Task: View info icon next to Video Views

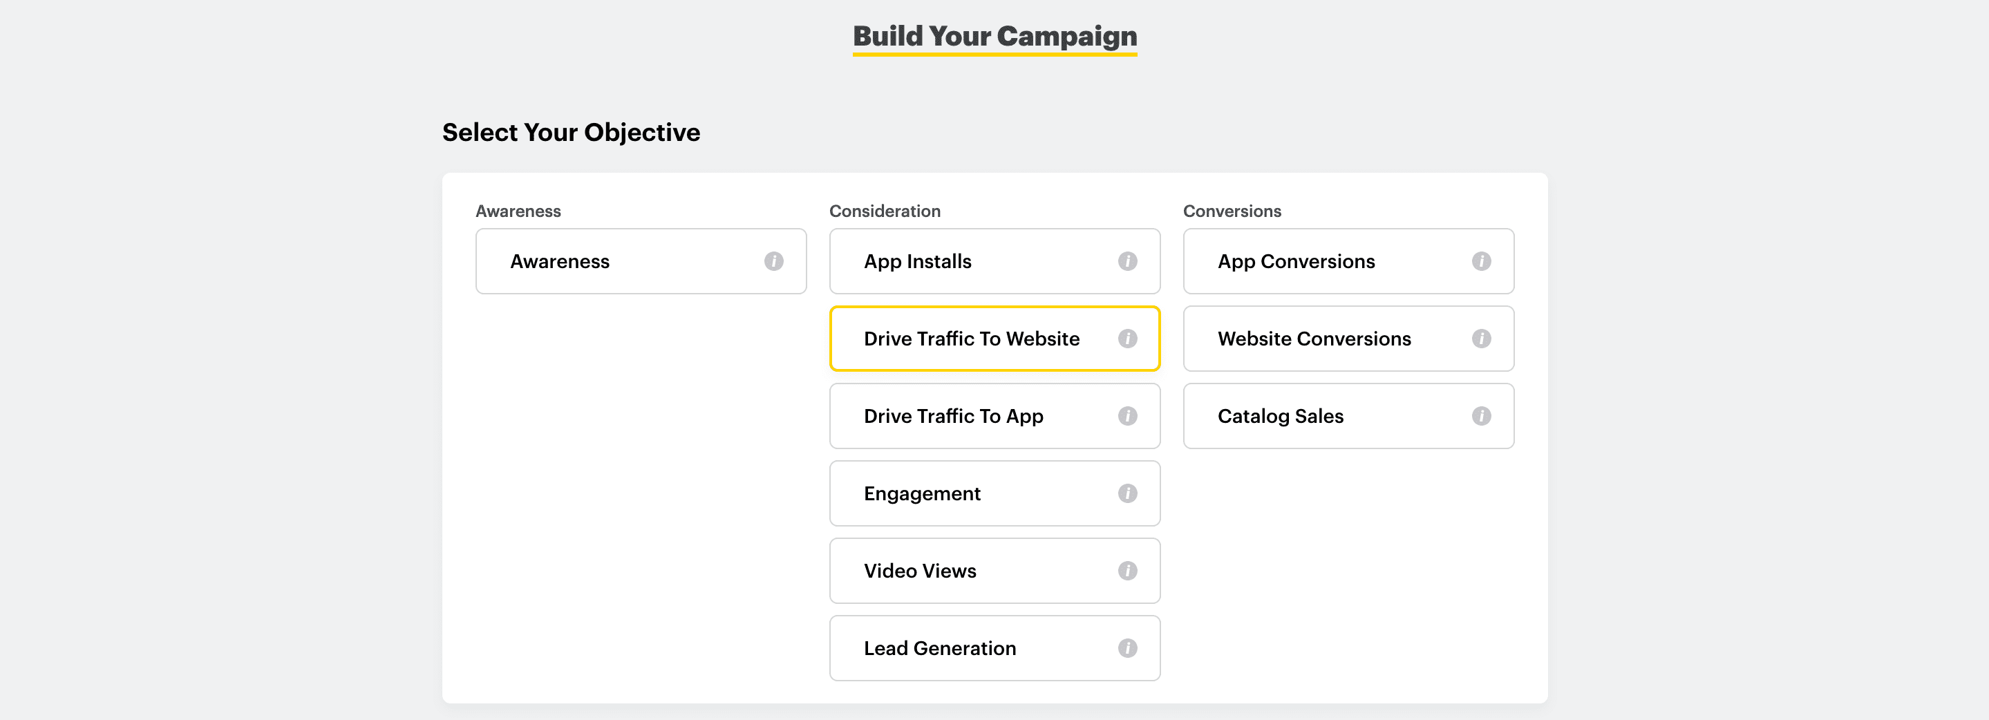Action: click(1127, 571)
